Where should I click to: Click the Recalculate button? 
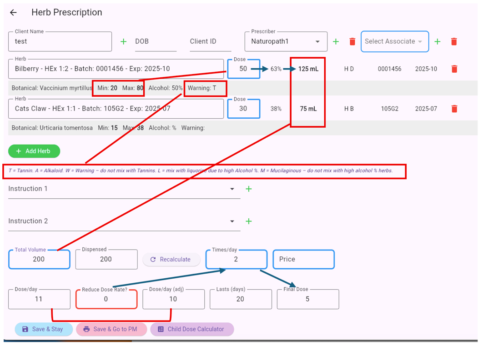(x=171, y=260)
